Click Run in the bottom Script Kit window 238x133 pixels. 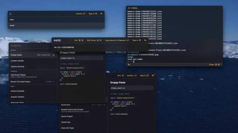tap(120, 75)
